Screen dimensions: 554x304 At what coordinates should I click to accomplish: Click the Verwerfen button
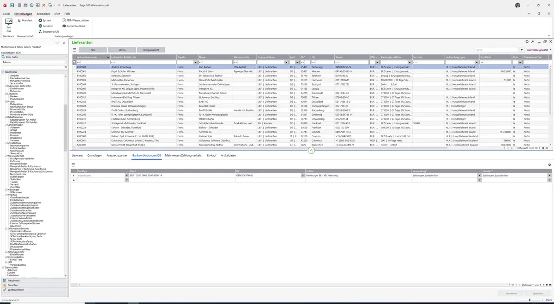[511, 293]
